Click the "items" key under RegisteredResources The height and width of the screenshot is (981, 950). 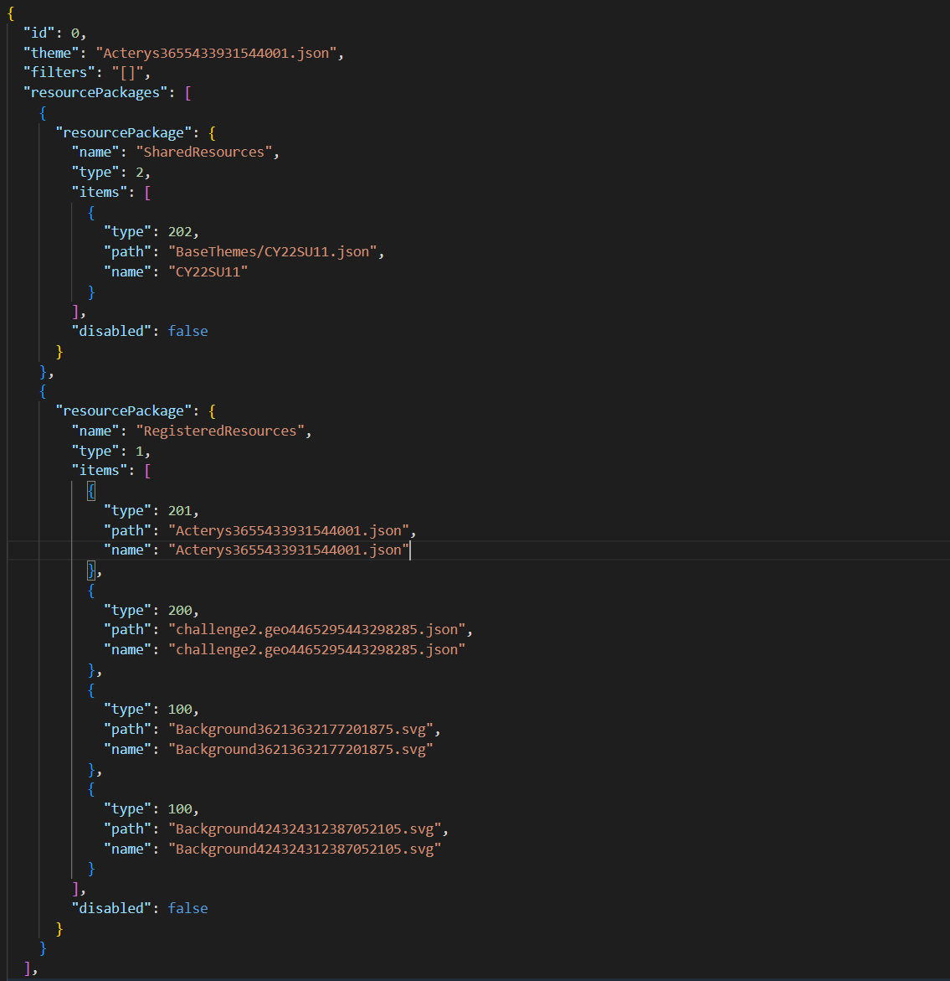[100, 471]
